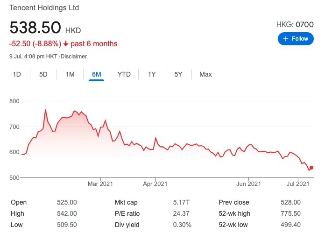View the 1Y price history tab
325x234 pixels.
click(152, 74)
